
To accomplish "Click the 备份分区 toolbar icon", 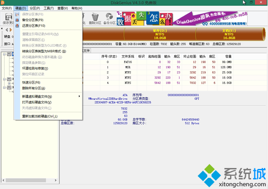I will [109, 19].
